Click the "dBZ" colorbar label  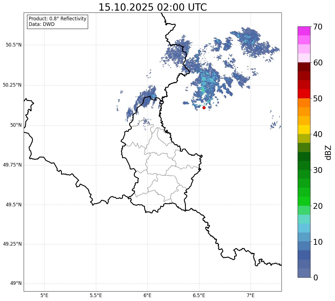tap(328, 152)
